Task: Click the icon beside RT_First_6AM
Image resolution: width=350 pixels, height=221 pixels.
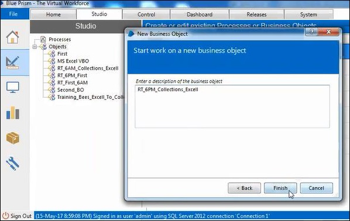Action: point(52,82)
